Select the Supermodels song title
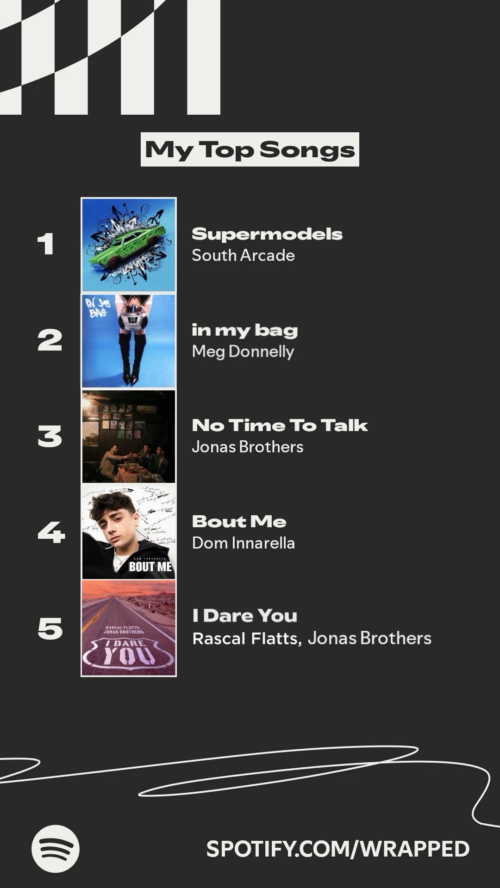500x888 pixels. pos(267,234)
